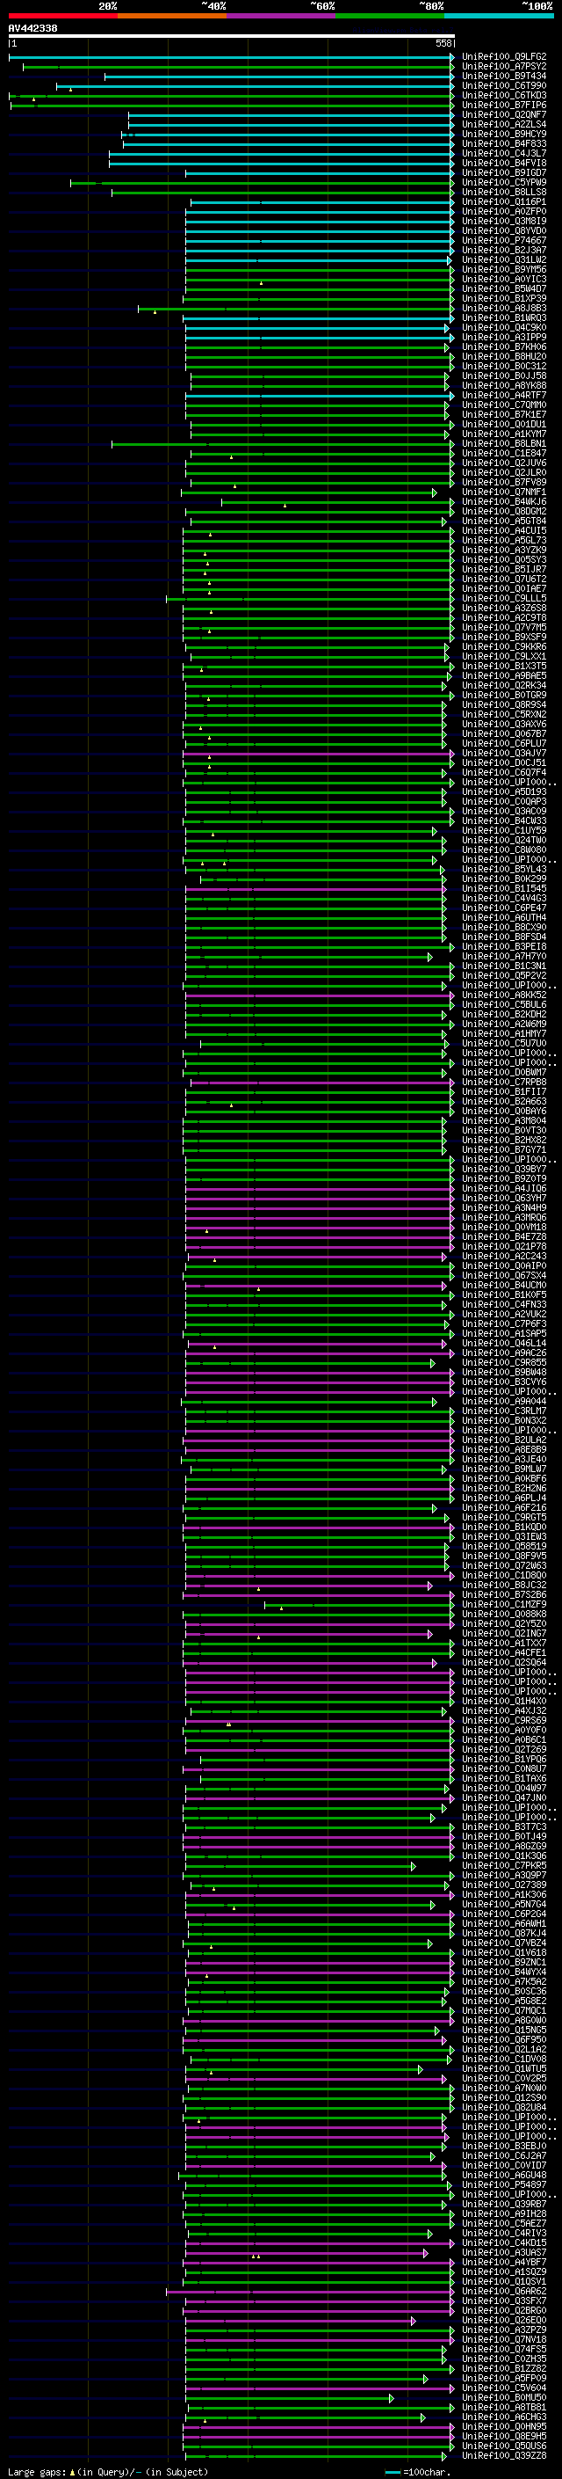Select hit label UniRef100_Q2JUV6

click(504, 463)
